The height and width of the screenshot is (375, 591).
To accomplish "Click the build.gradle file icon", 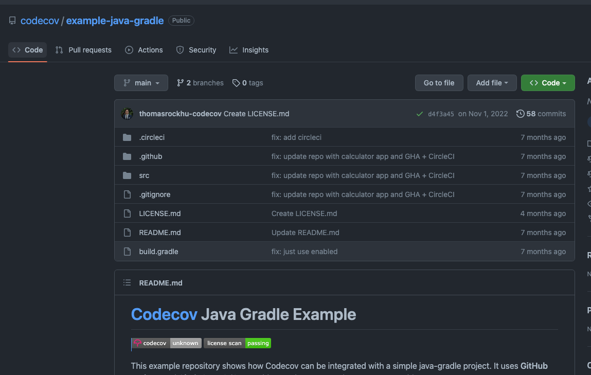I will coord(128,252).
